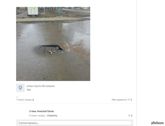Click the white kiosk in the photo
Screen dimensions: 165x126
coord(33,11)
